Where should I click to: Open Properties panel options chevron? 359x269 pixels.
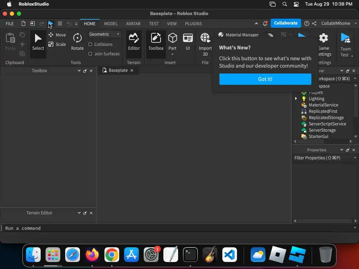point(342,150)
